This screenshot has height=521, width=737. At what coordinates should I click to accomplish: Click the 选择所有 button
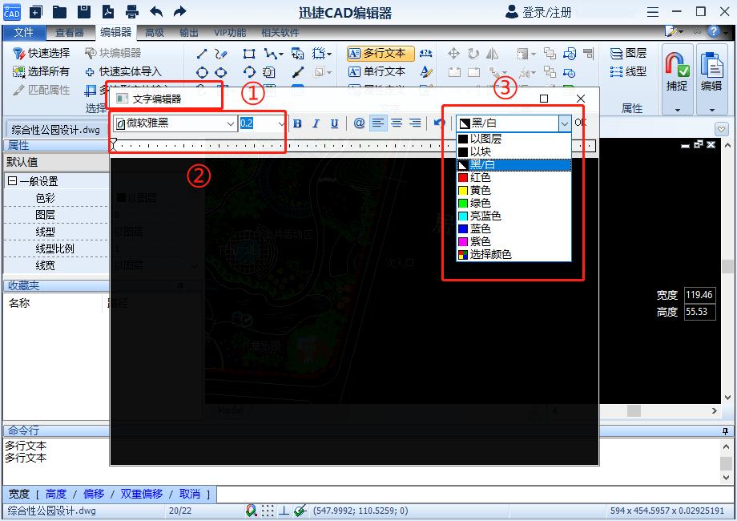pyautogui.click(x=42, y=71)
